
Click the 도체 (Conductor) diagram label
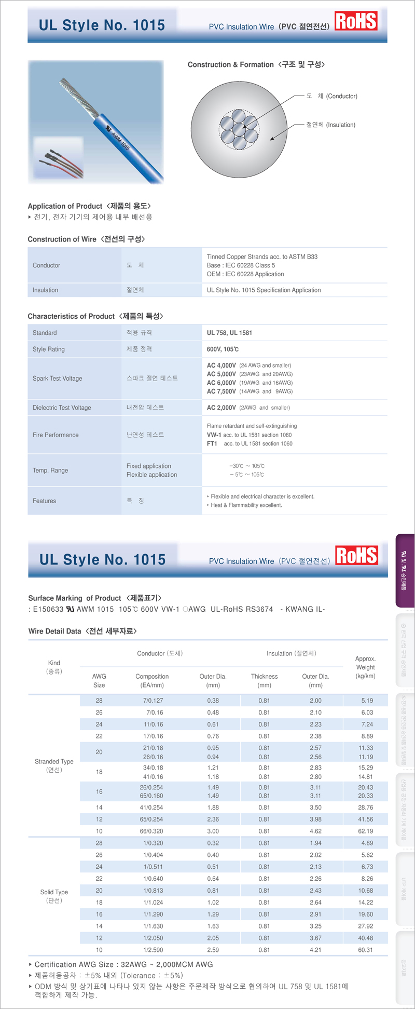tap(331, 96)
